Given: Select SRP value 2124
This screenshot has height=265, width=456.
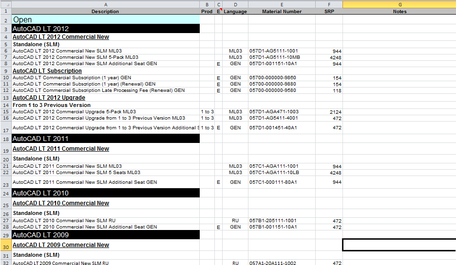Looking at the screenshot, I should [x=329, y=112].
